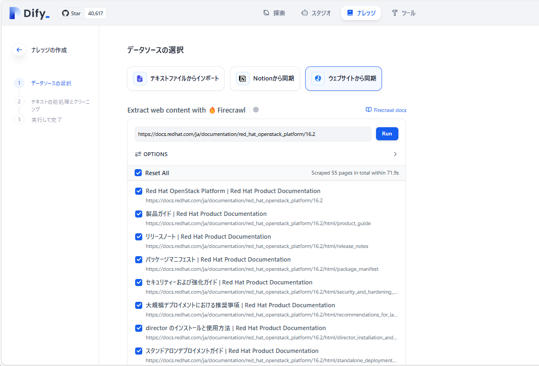539x366 pixels.
Task: Open the スタジオ tab
Action: click(316, 13)
